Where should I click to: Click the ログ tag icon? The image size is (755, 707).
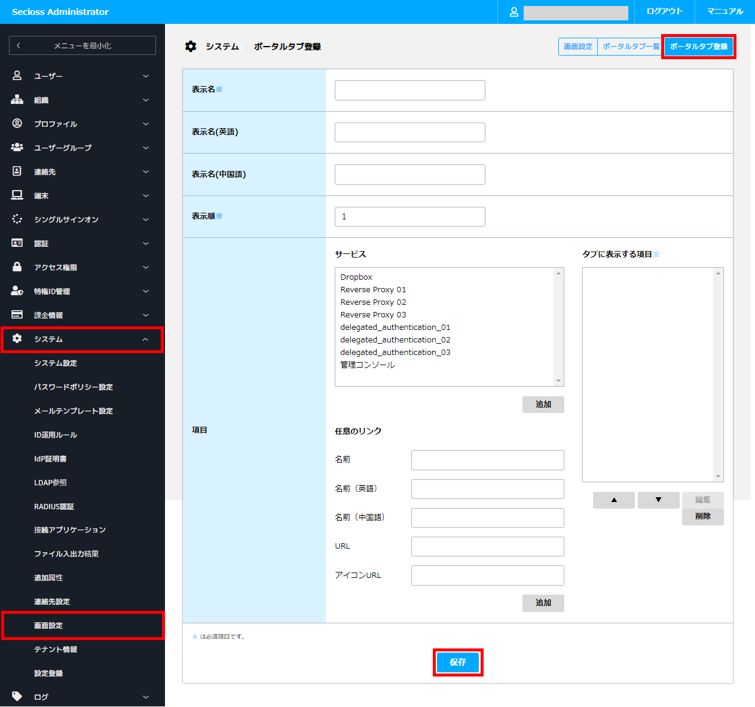(17, 697)
